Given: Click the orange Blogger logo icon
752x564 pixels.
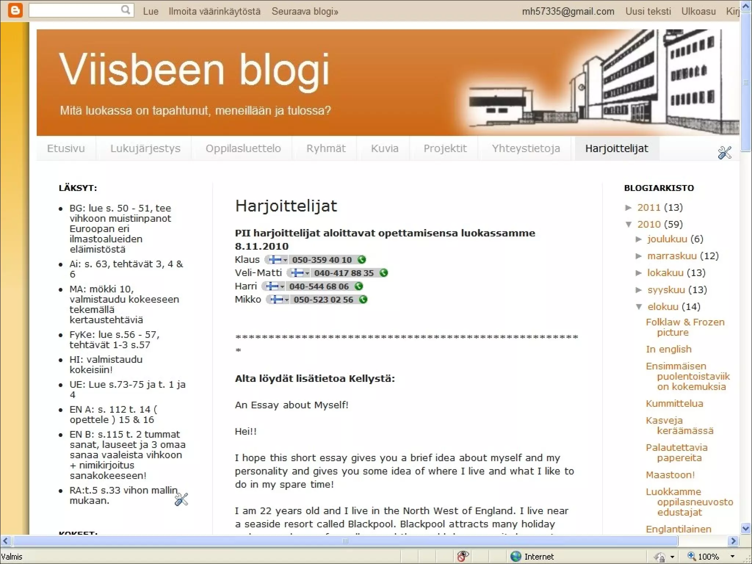Looking at the screenshot, I should click(x=15, y=10).
